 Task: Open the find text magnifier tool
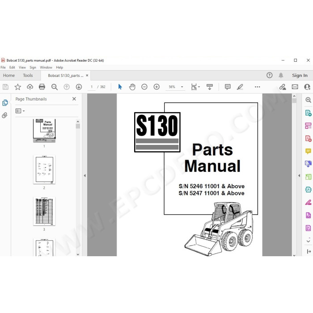[54, 87]
